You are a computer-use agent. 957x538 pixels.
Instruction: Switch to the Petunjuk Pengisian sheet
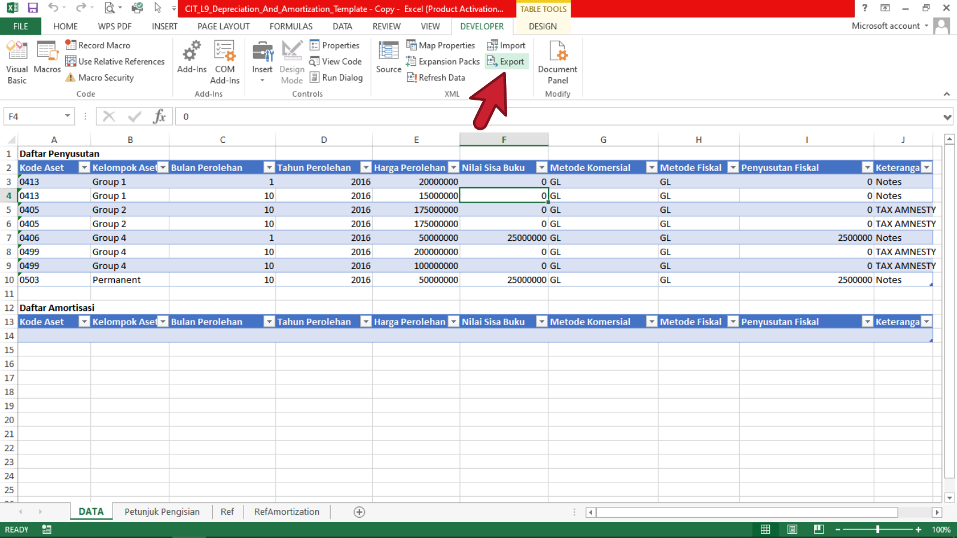pyautogui.click(x=162, y=512)
